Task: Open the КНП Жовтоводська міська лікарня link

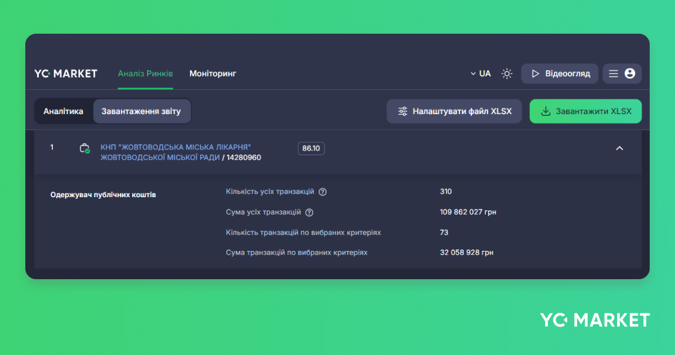Action: 175,147
